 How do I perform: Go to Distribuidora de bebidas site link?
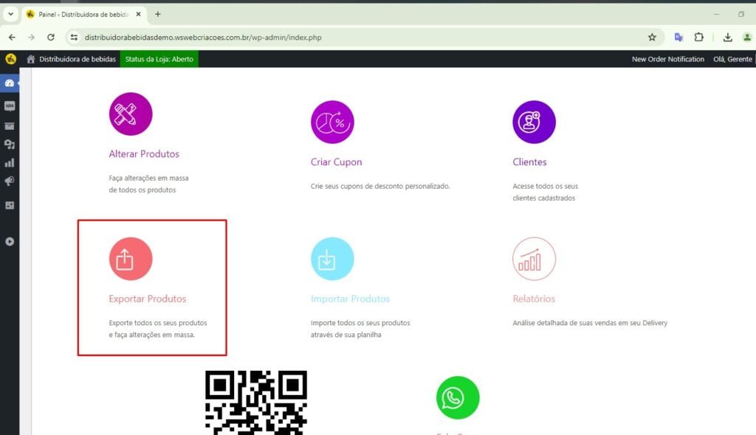pos(77,59)
